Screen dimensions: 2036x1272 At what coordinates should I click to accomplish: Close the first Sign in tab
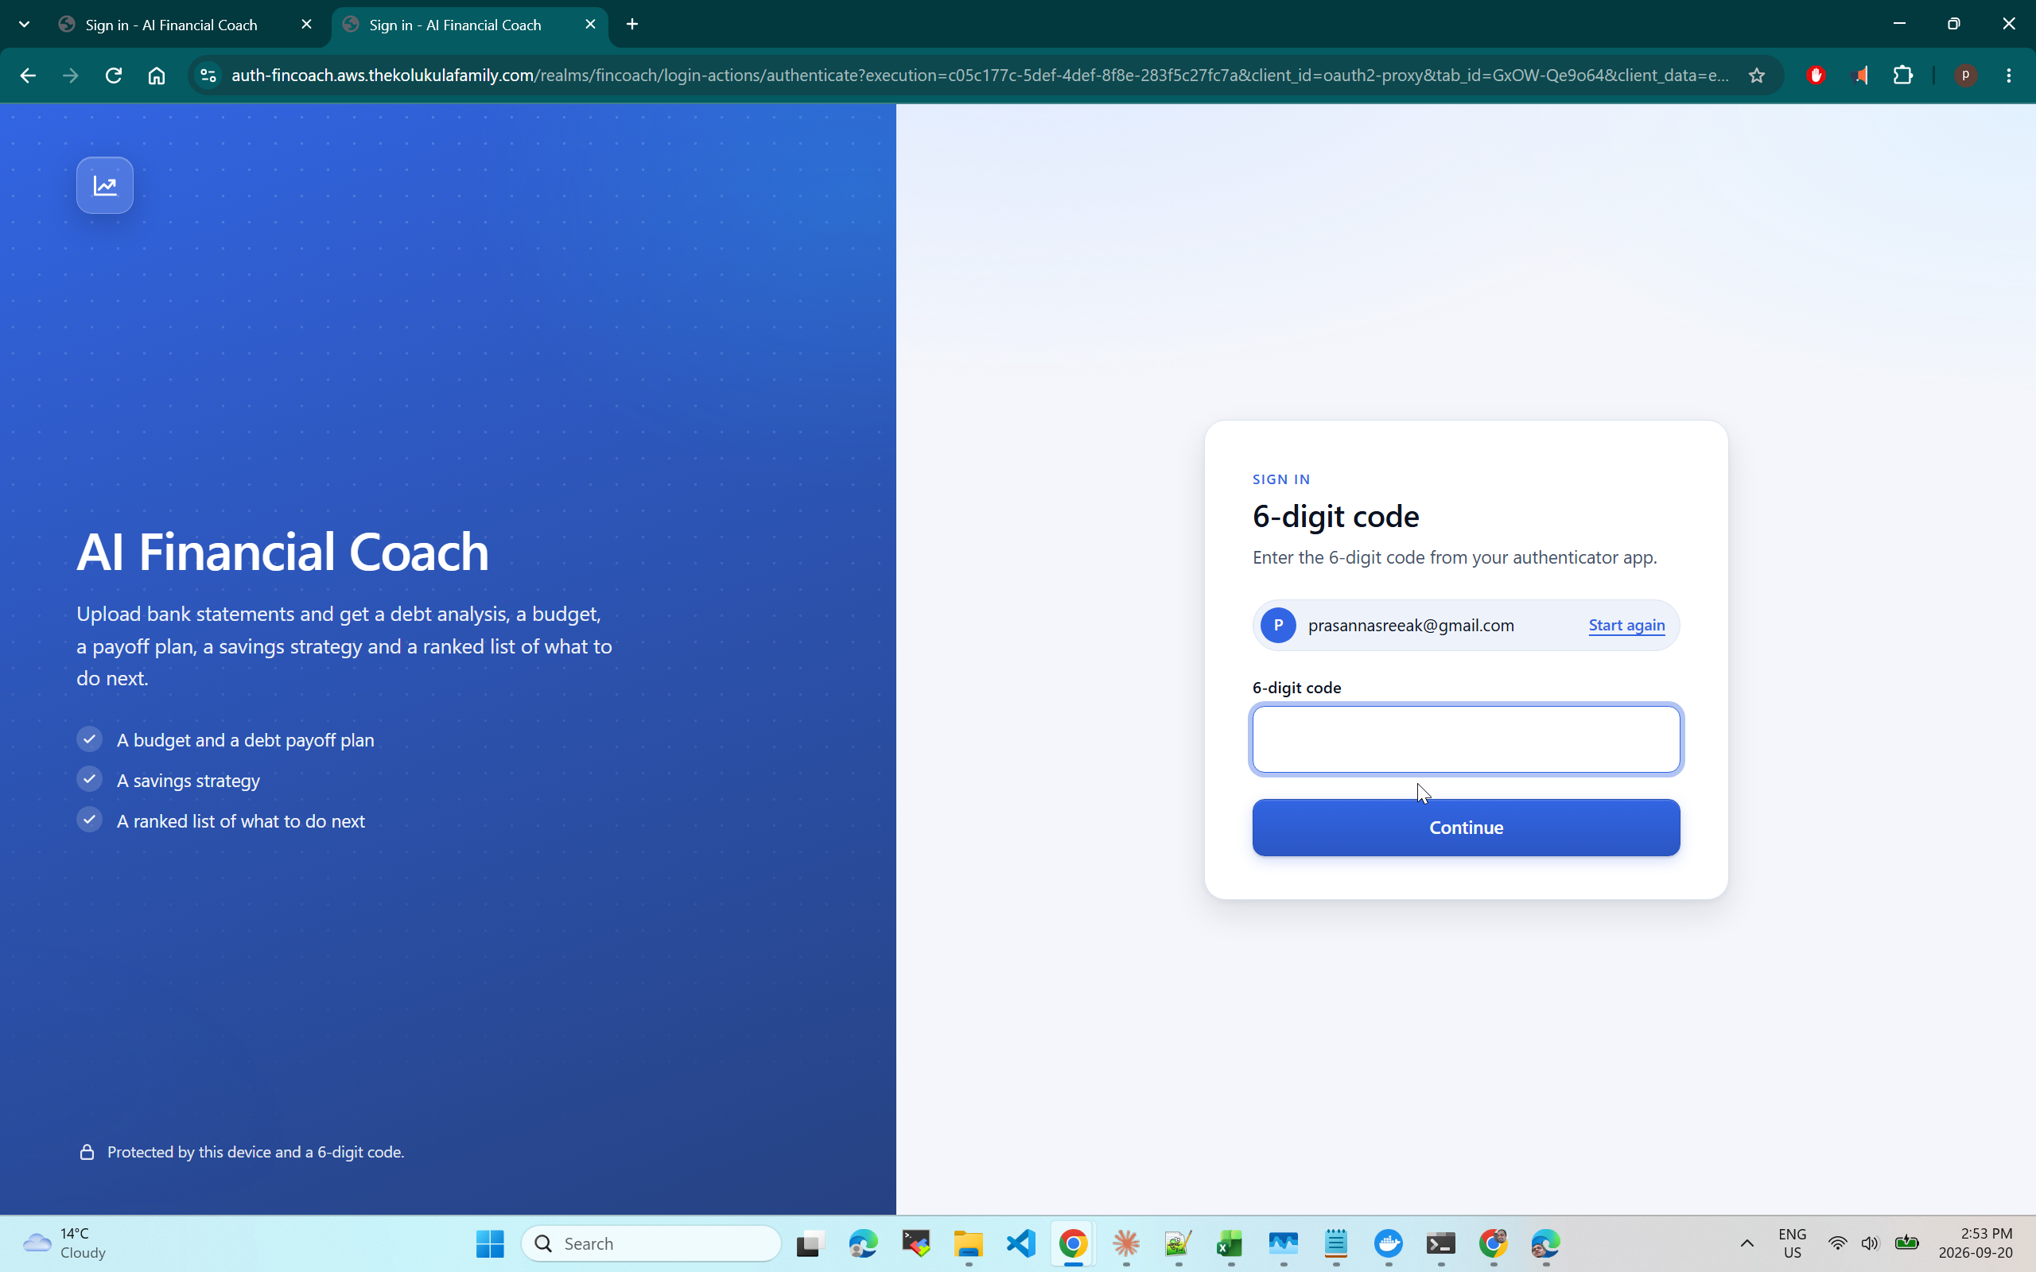coord(306,25)
